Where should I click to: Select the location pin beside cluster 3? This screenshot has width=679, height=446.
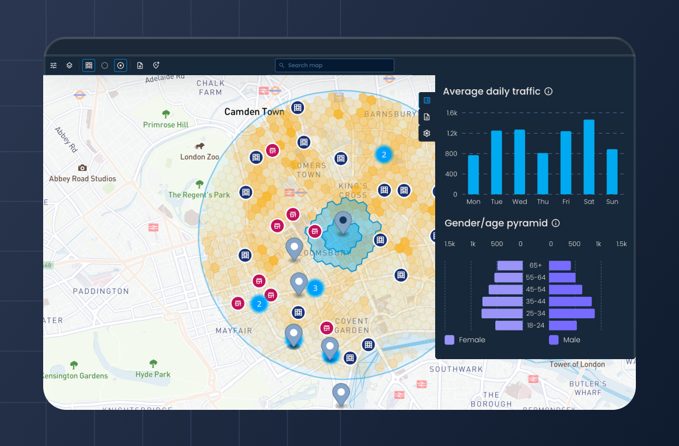pyautogui.click(x=299, y=284)
